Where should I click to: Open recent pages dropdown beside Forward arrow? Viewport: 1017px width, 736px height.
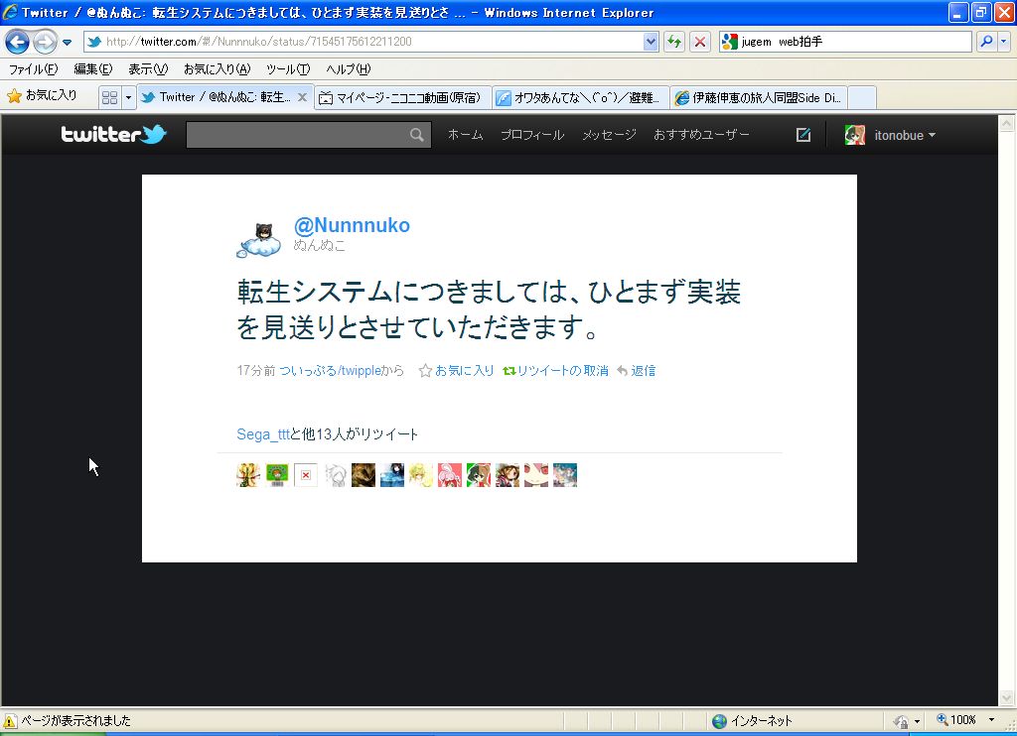tap(67, 42)
